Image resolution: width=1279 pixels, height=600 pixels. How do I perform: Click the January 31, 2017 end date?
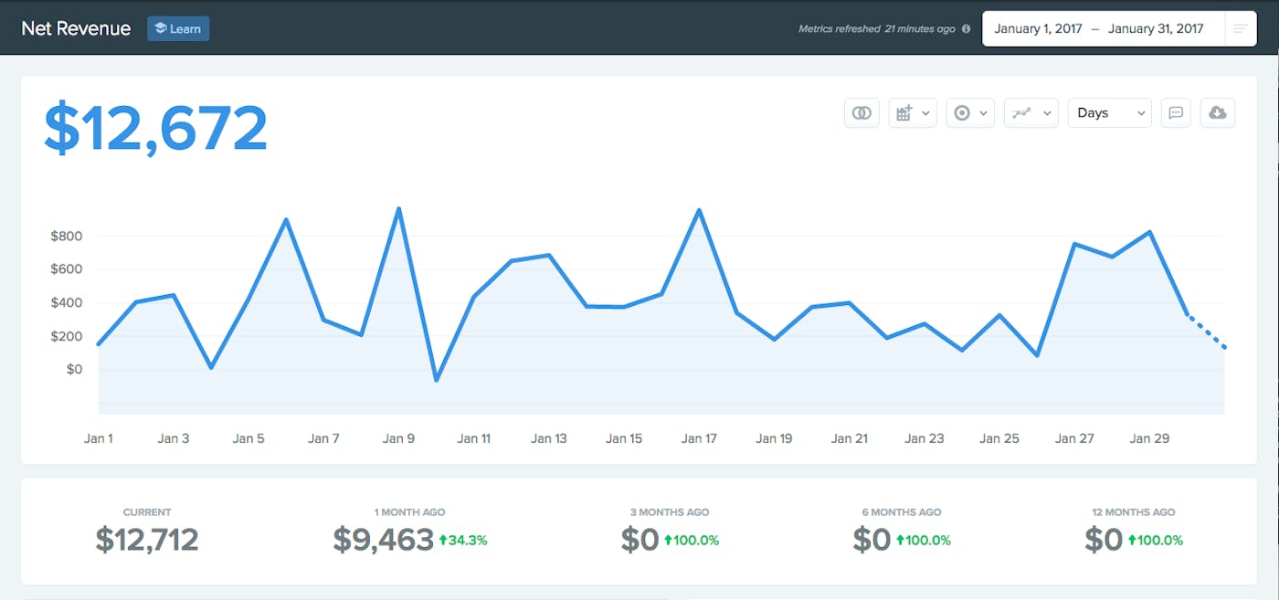click(x=1156, y=28)
